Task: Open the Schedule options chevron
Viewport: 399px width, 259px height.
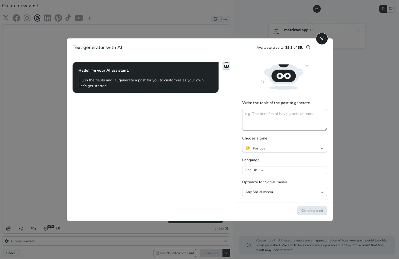Action: [226, 253]
